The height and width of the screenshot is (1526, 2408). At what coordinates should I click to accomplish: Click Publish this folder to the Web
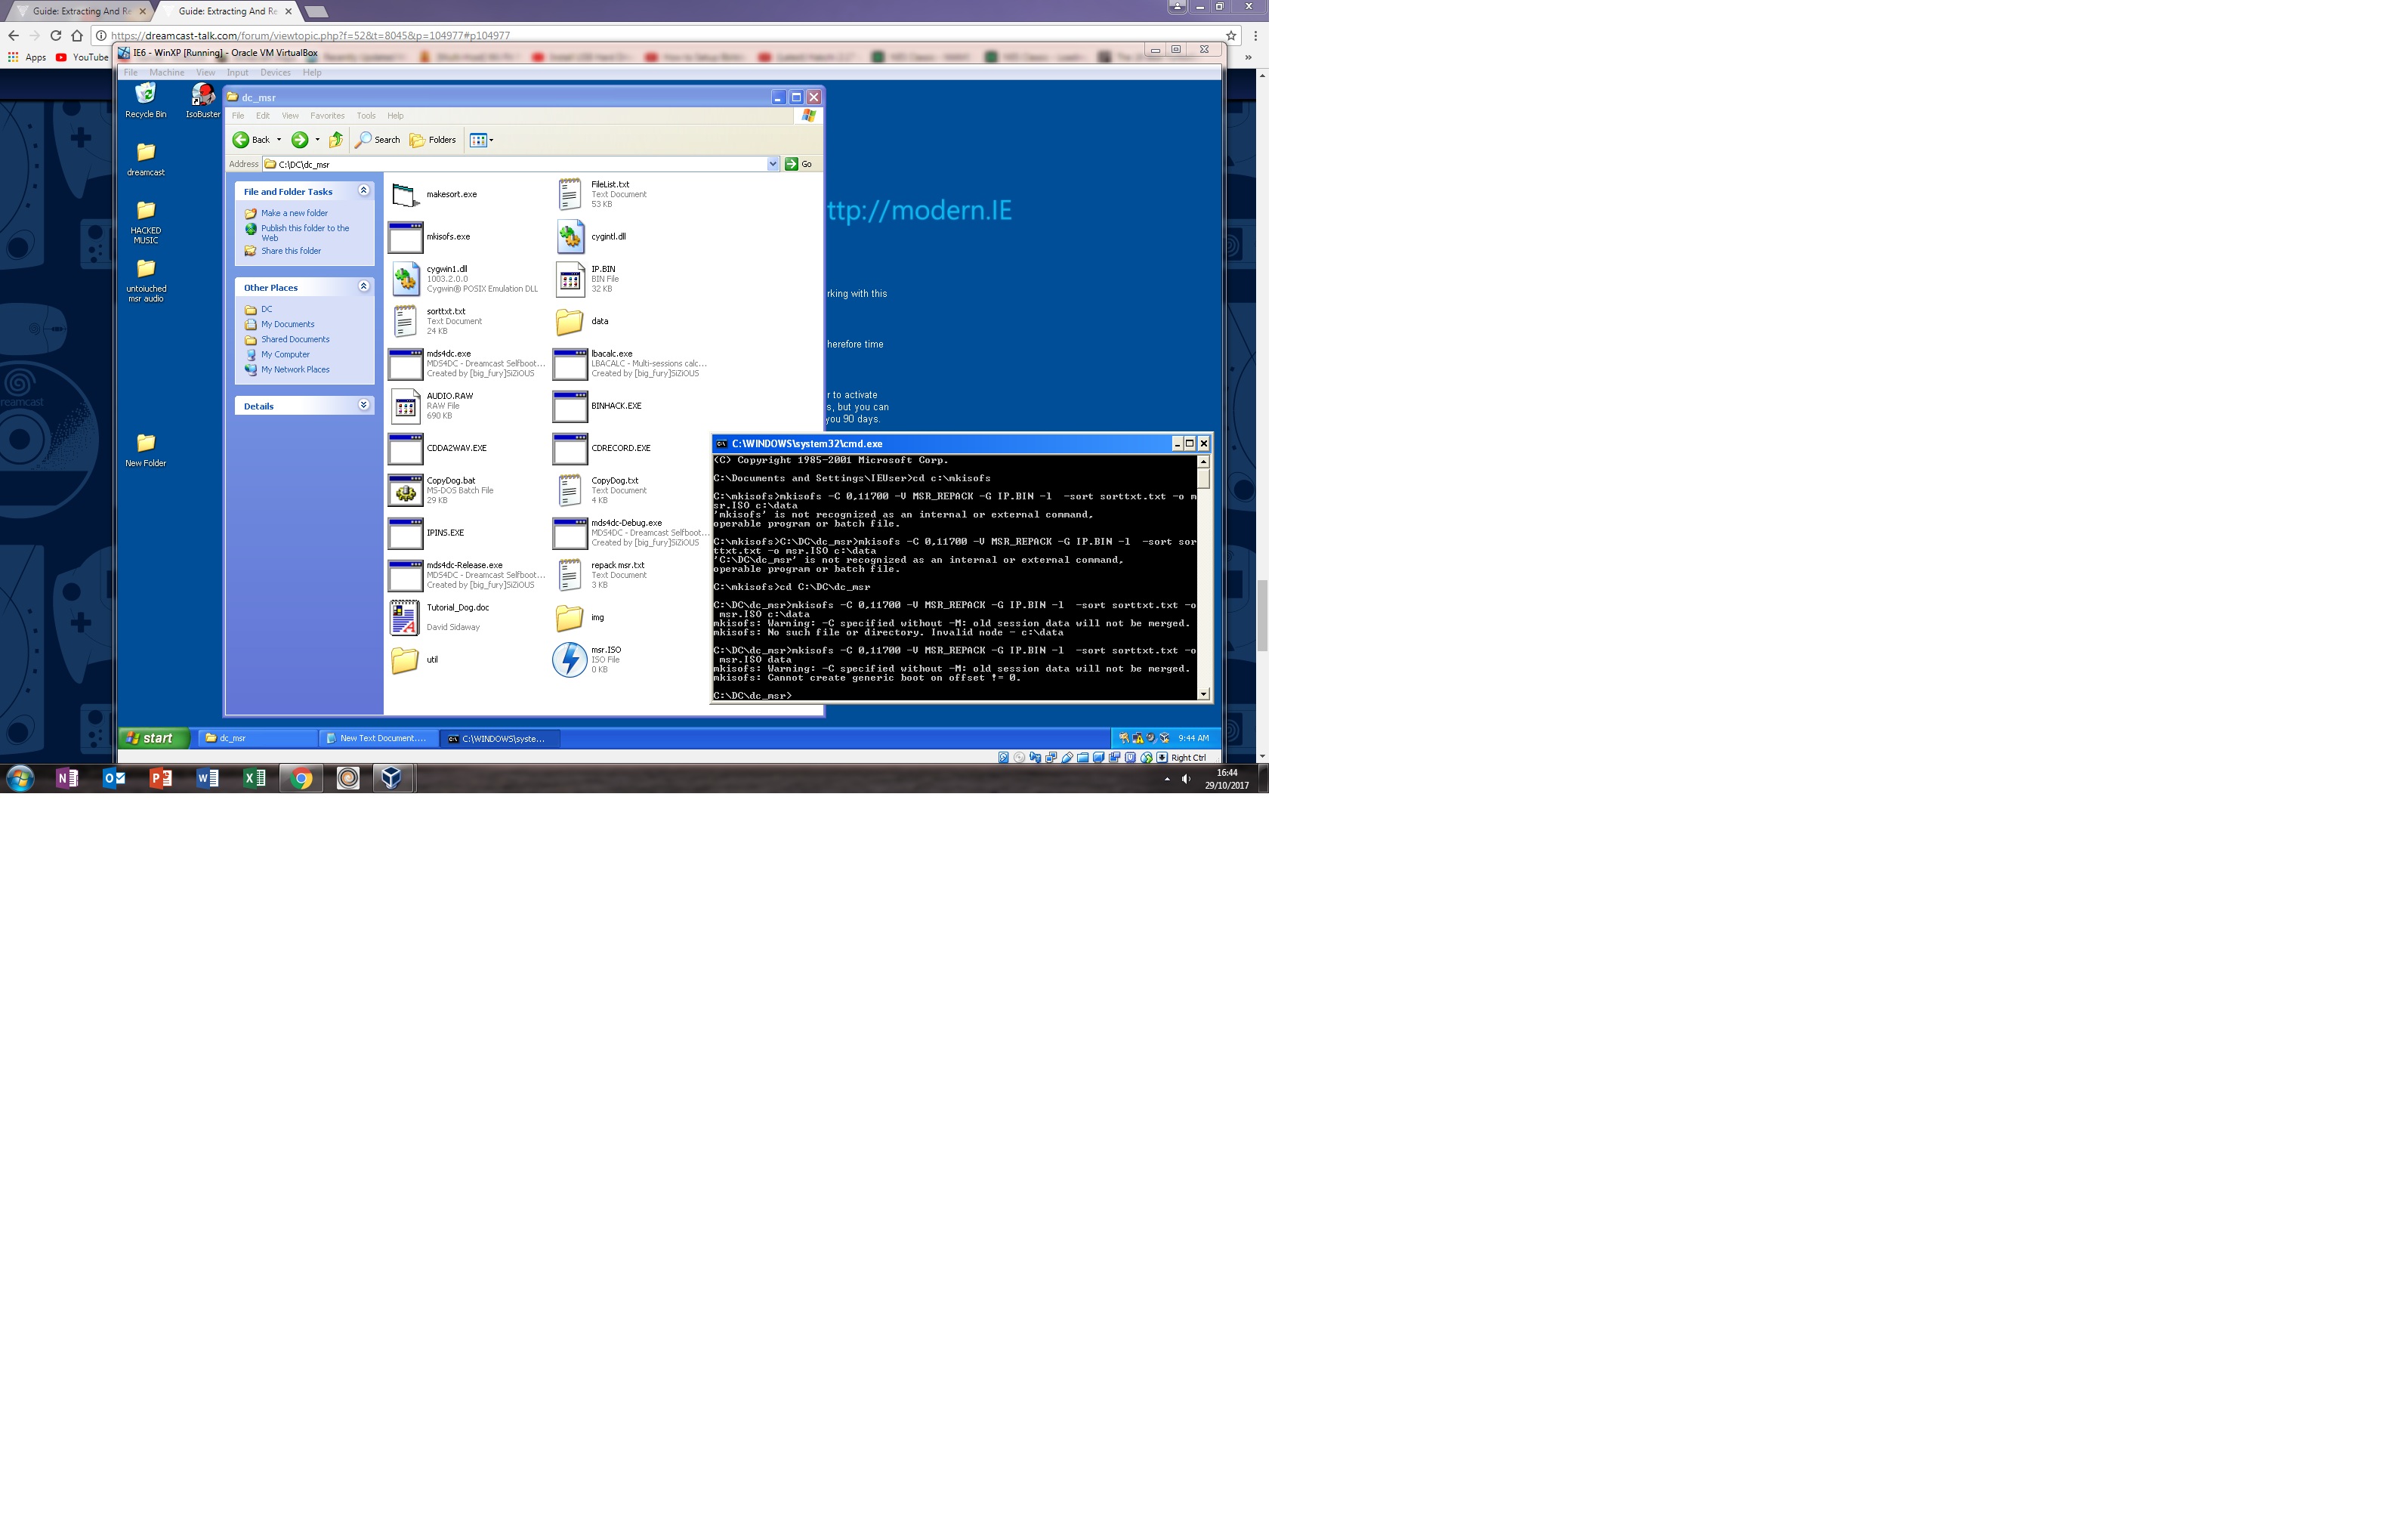pyautogui.click(x=305, y=233)
